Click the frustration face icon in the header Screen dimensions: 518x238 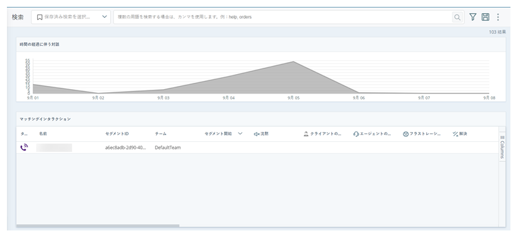406,134
